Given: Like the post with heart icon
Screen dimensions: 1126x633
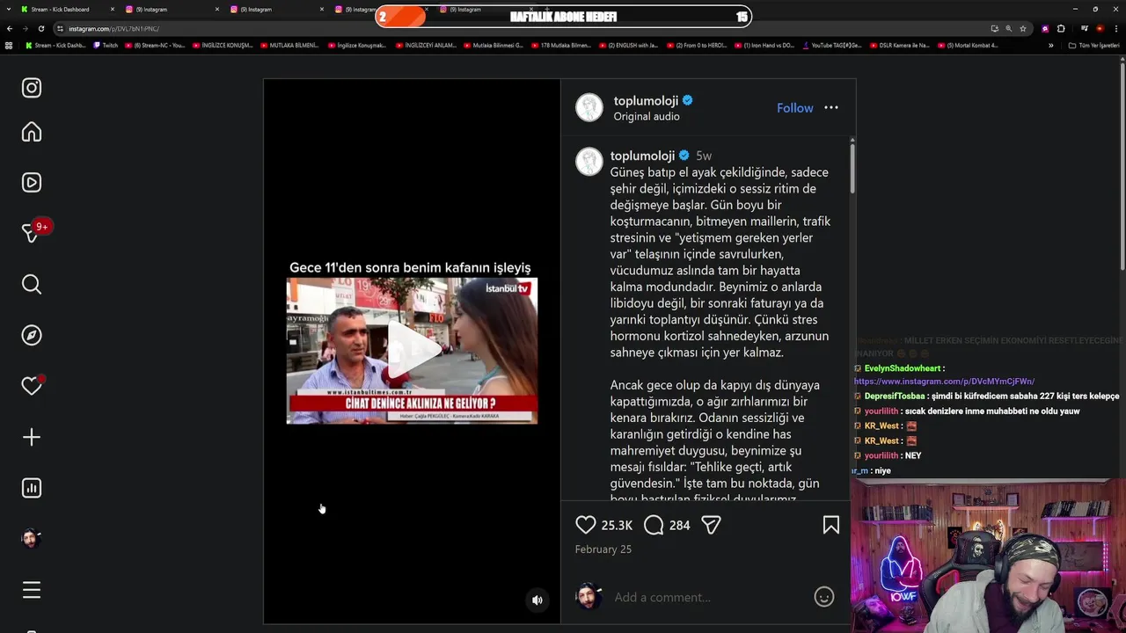Looking at the screenshot, I should (586, 525).
